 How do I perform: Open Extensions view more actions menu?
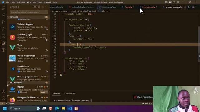(47, 7)
